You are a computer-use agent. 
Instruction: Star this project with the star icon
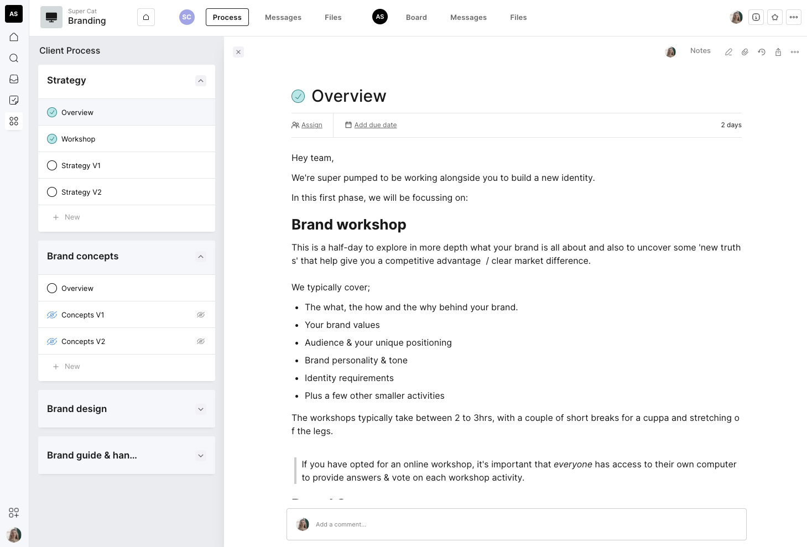(775, 17)
